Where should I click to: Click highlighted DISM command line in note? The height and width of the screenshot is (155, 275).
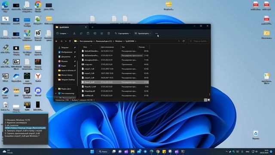tap(25, 128)
